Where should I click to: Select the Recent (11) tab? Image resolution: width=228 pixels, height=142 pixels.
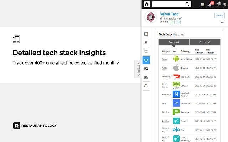174,42
